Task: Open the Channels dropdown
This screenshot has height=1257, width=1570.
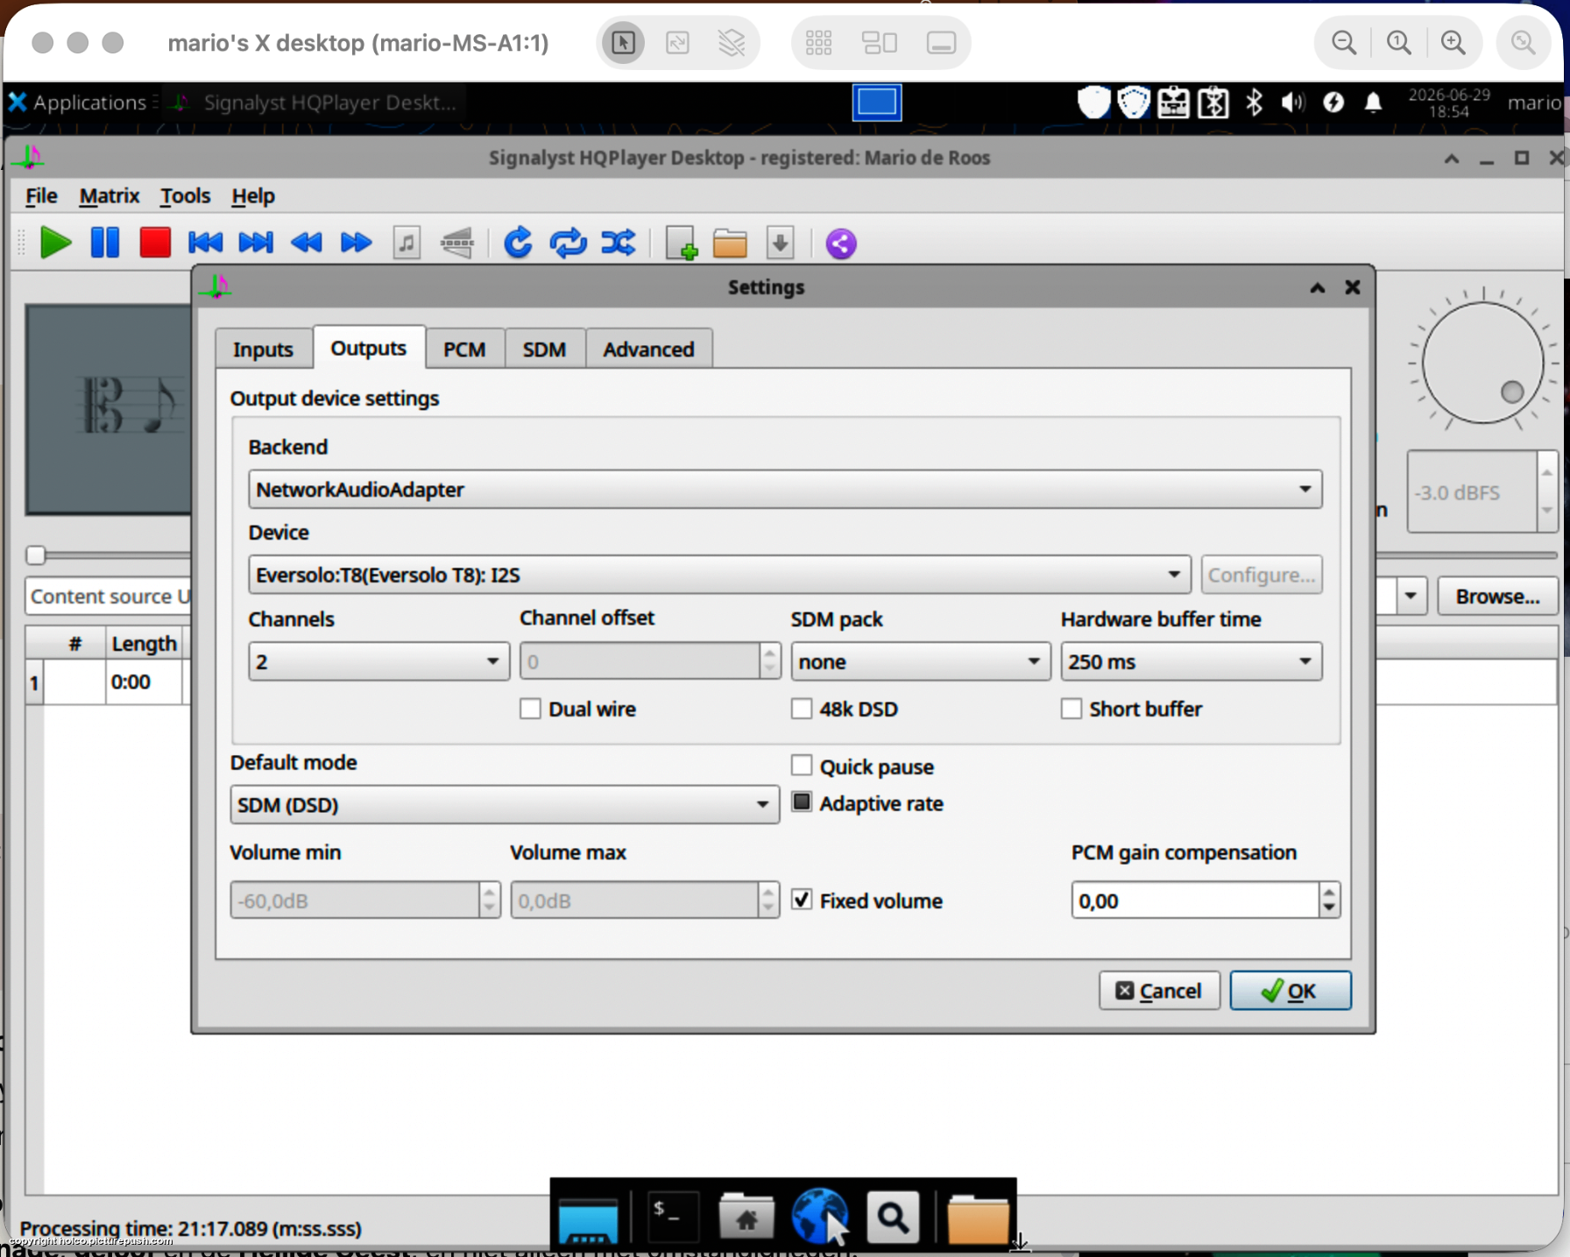Action: click(x=378, y=661)
